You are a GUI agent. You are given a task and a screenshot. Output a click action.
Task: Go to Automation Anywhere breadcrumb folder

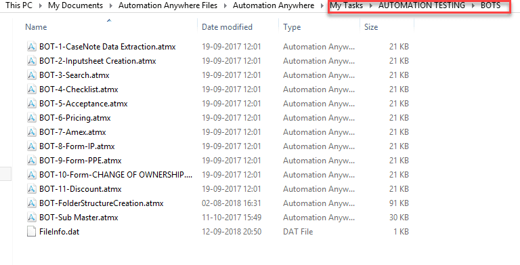click(x=274, y=5)
